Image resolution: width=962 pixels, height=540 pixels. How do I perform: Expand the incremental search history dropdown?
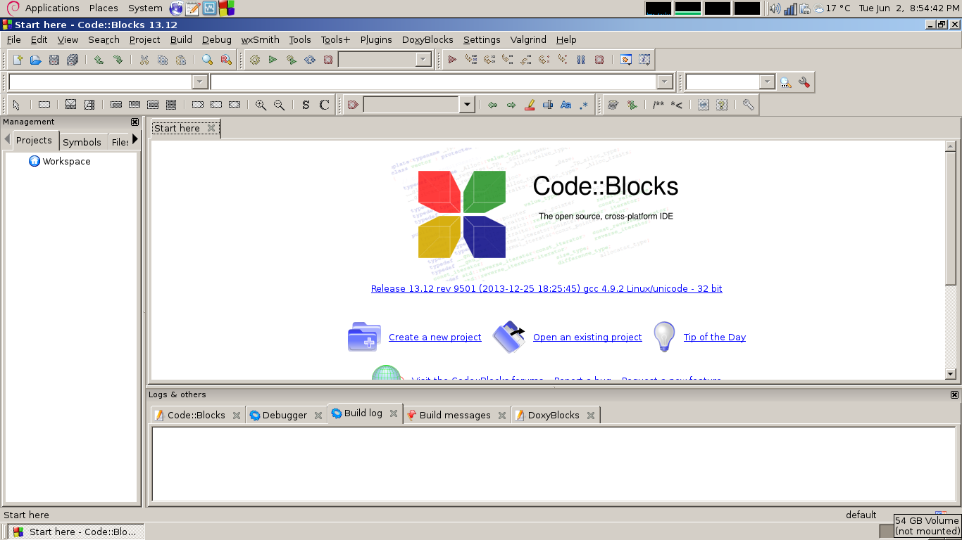tap(467, 105)
